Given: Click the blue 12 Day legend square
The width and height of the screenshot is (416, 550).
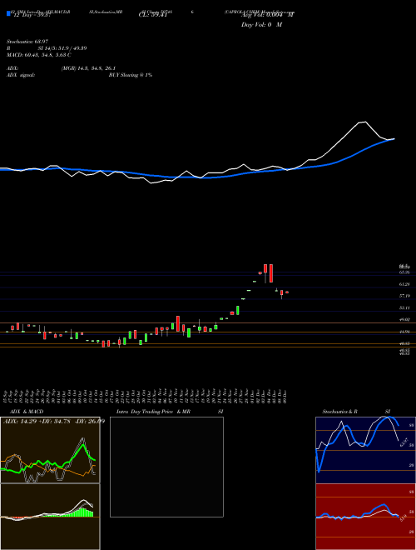Looking at the screenshot, I should [x=8, y=13].
